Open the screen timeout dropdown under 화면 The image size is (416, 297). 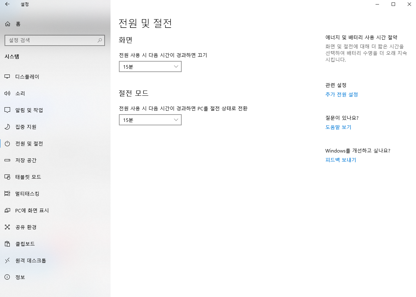[150, 67]
